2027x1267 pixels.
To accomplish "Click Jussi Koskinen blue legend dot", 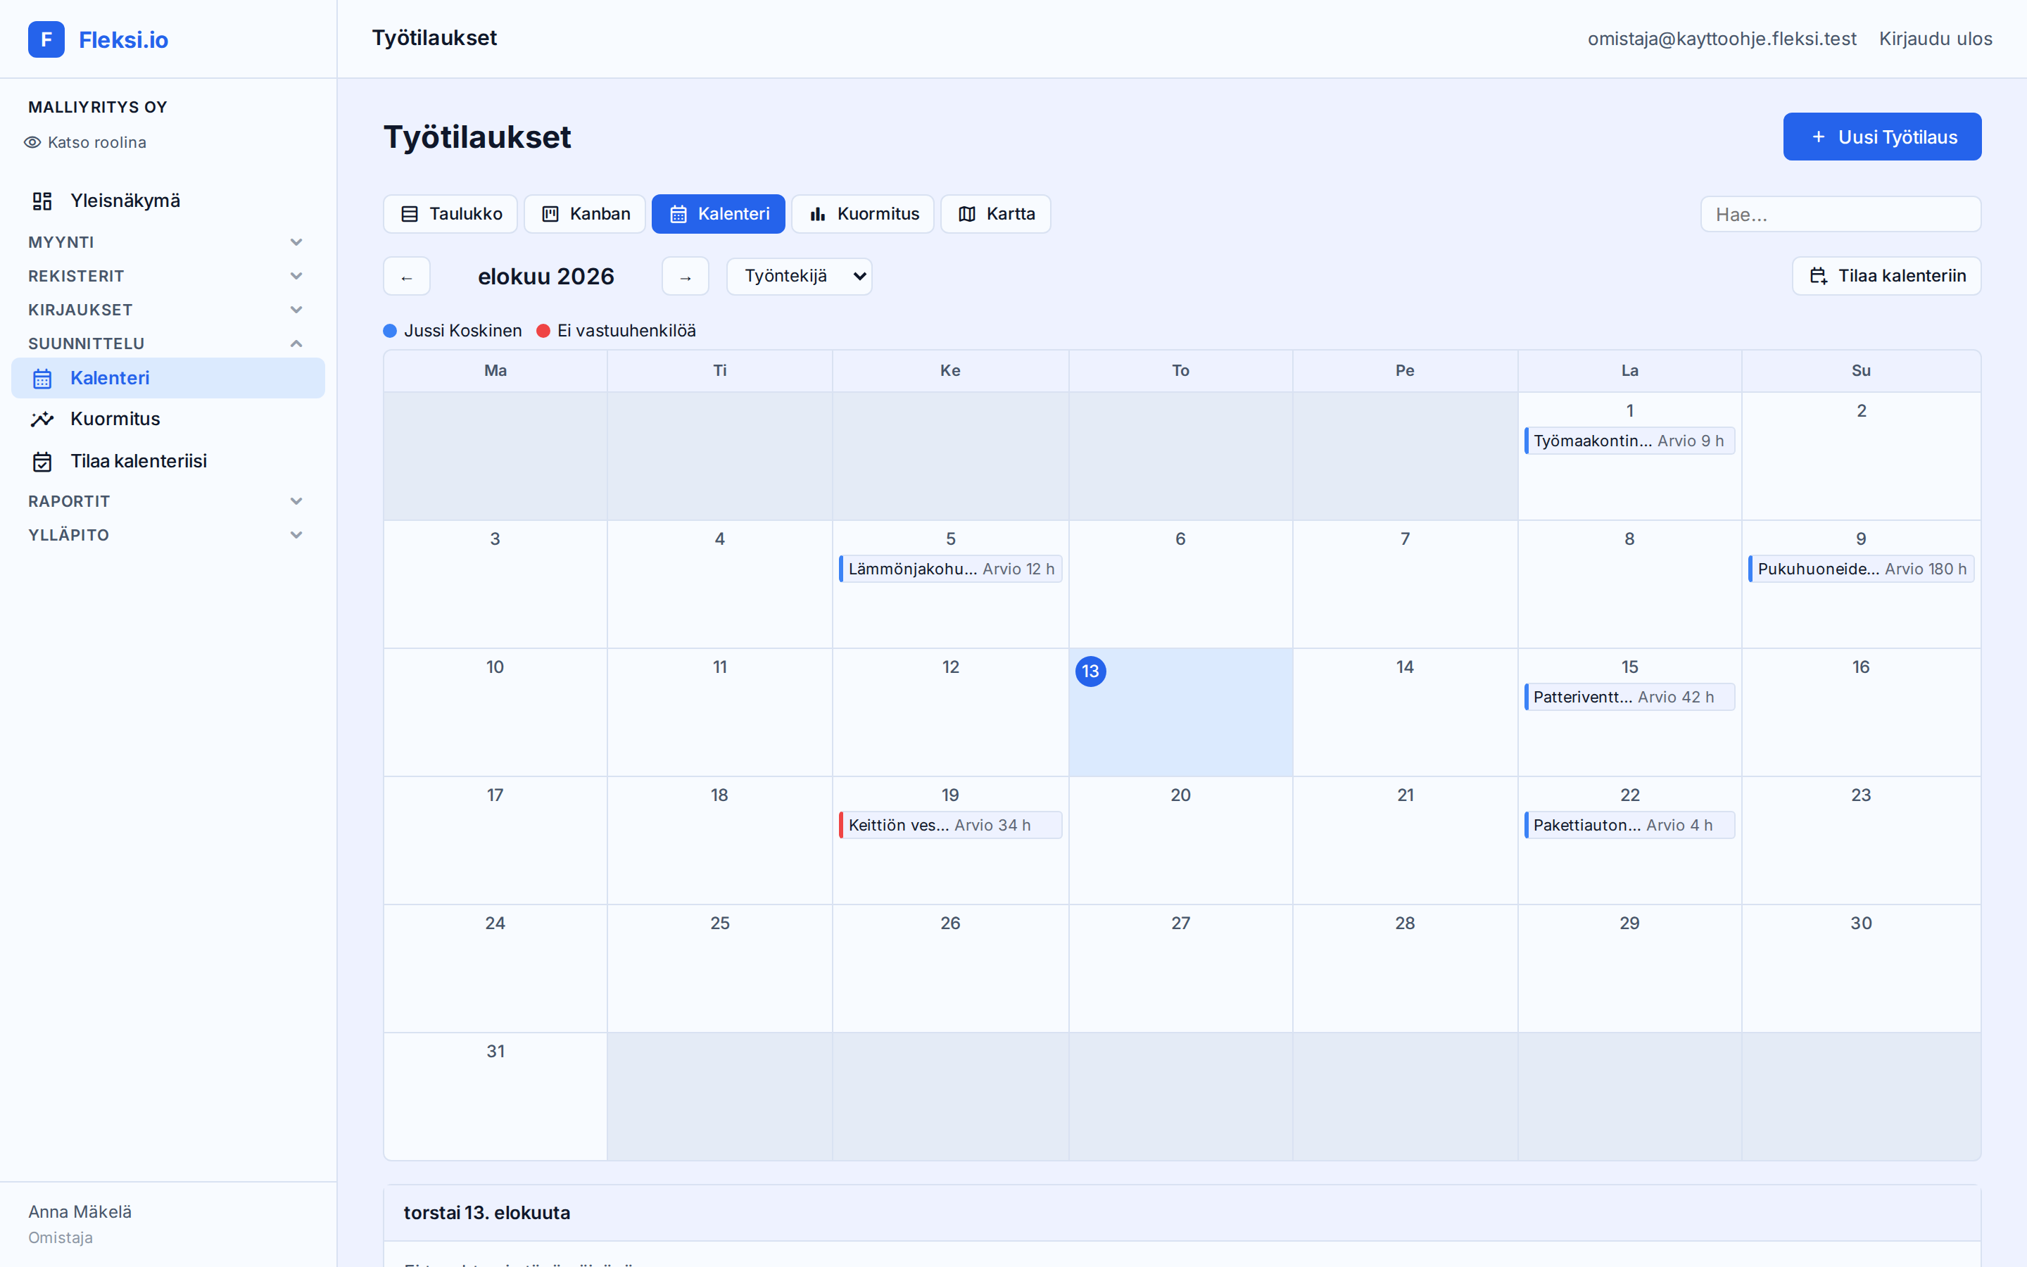I will coord(389,331).
